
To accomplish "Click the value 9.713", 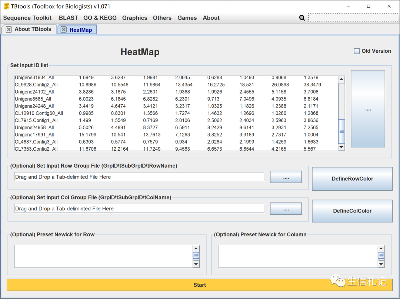I will coord(213,99).
